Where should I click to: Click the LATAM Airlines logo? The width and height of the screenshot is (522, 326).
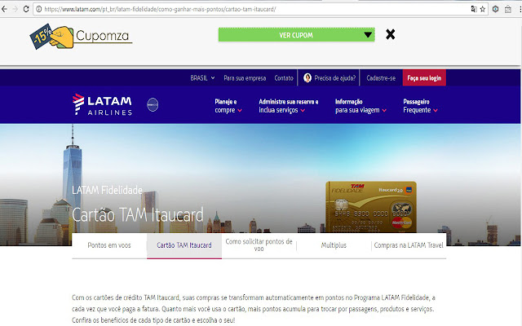coord(102,104)
